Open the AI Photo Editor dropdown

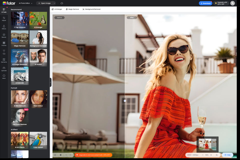pyautogui.click(x=25, y=3)
